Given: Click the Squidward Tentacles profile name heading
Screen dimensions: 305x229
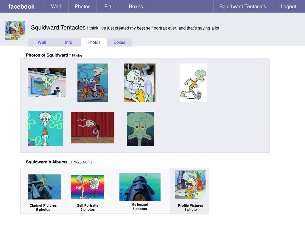Looking at the screenshot, I should (58, 27).
